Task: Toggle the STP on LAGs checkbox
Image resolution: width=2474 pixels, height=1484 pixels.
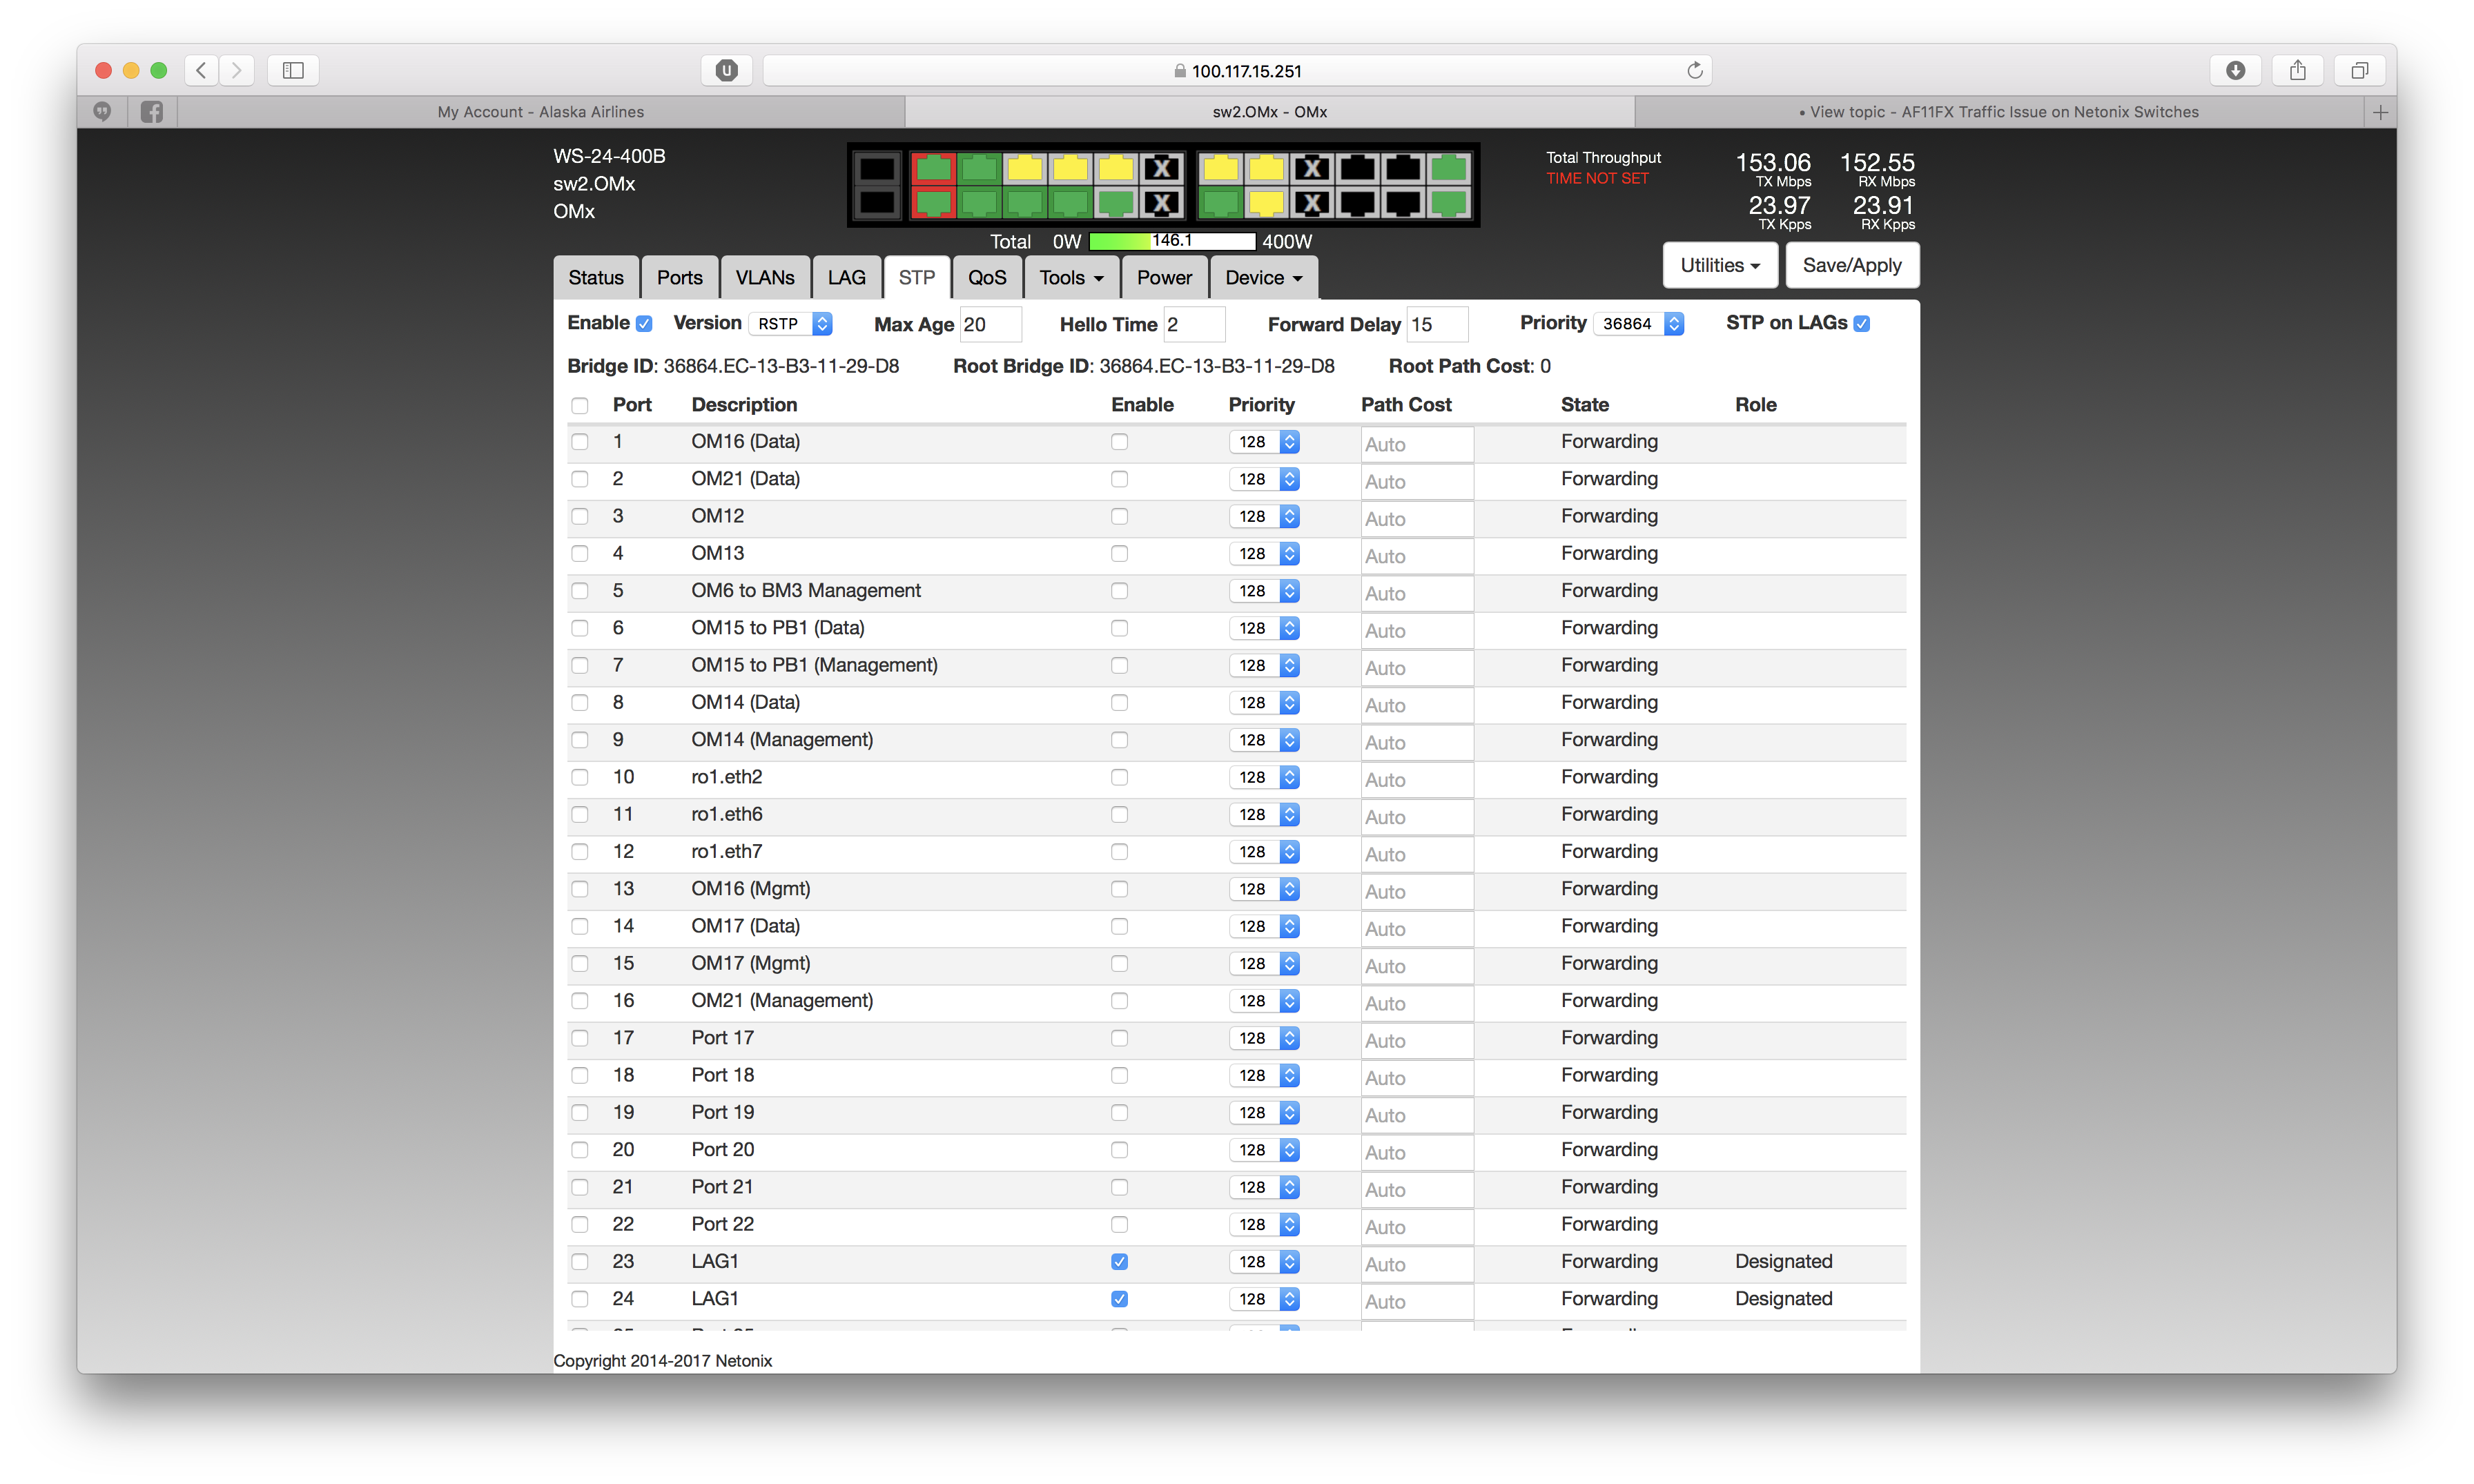Action: click(x=1861, y=324)
